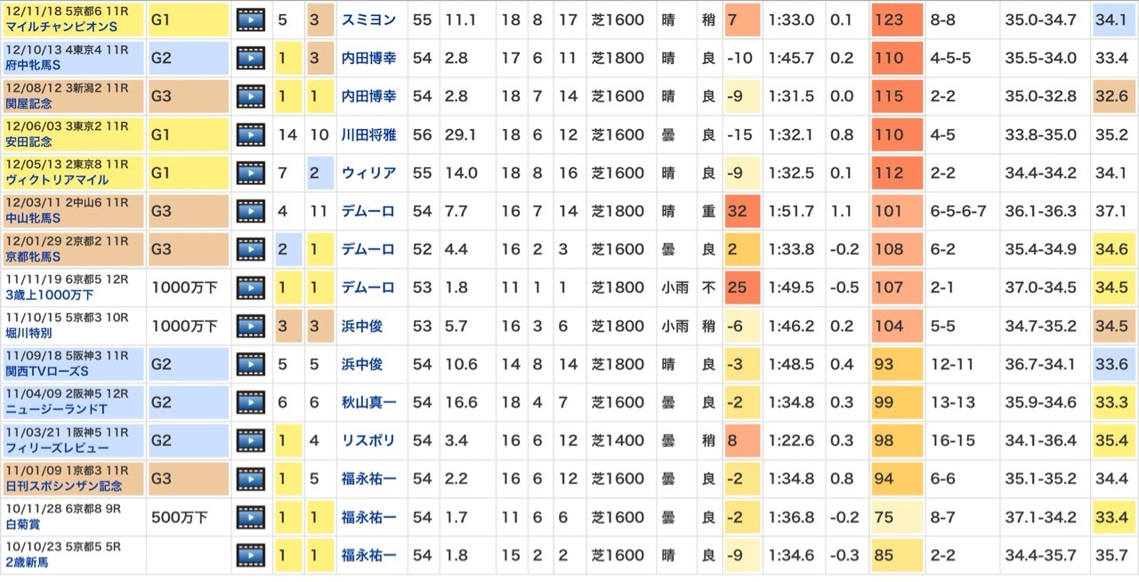
Task: Open jockey スミヨン profile link
Action: coord(368,20)
